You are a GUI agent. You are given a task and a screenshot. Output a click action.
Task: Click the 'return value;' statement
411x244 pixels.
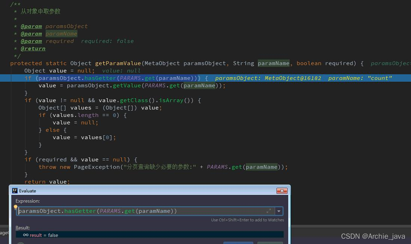pyautogui.click(x=47, y=182)
